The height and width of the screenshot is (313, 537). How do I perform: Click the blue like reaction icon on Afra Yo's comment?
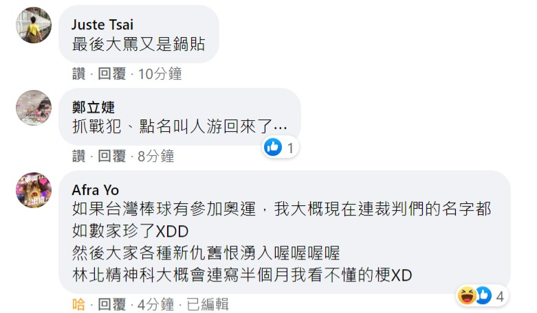[x=483, y=296]
